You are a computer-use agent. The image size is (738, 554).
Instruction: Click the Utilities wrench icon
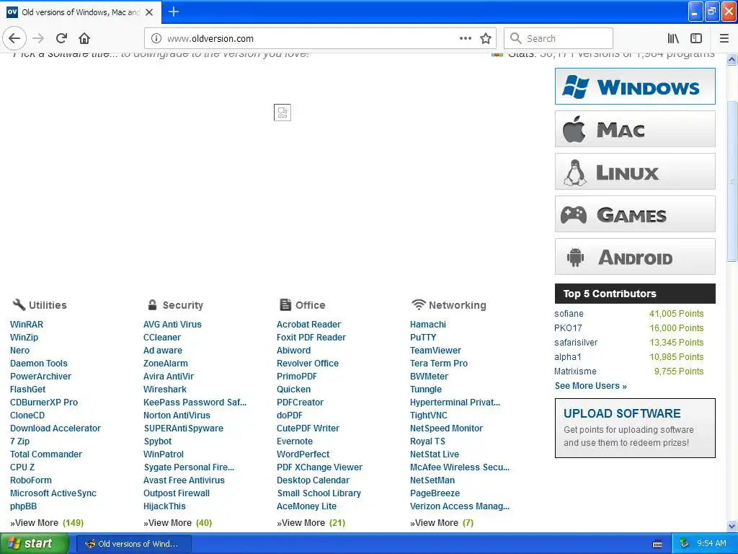coord(19,305)
